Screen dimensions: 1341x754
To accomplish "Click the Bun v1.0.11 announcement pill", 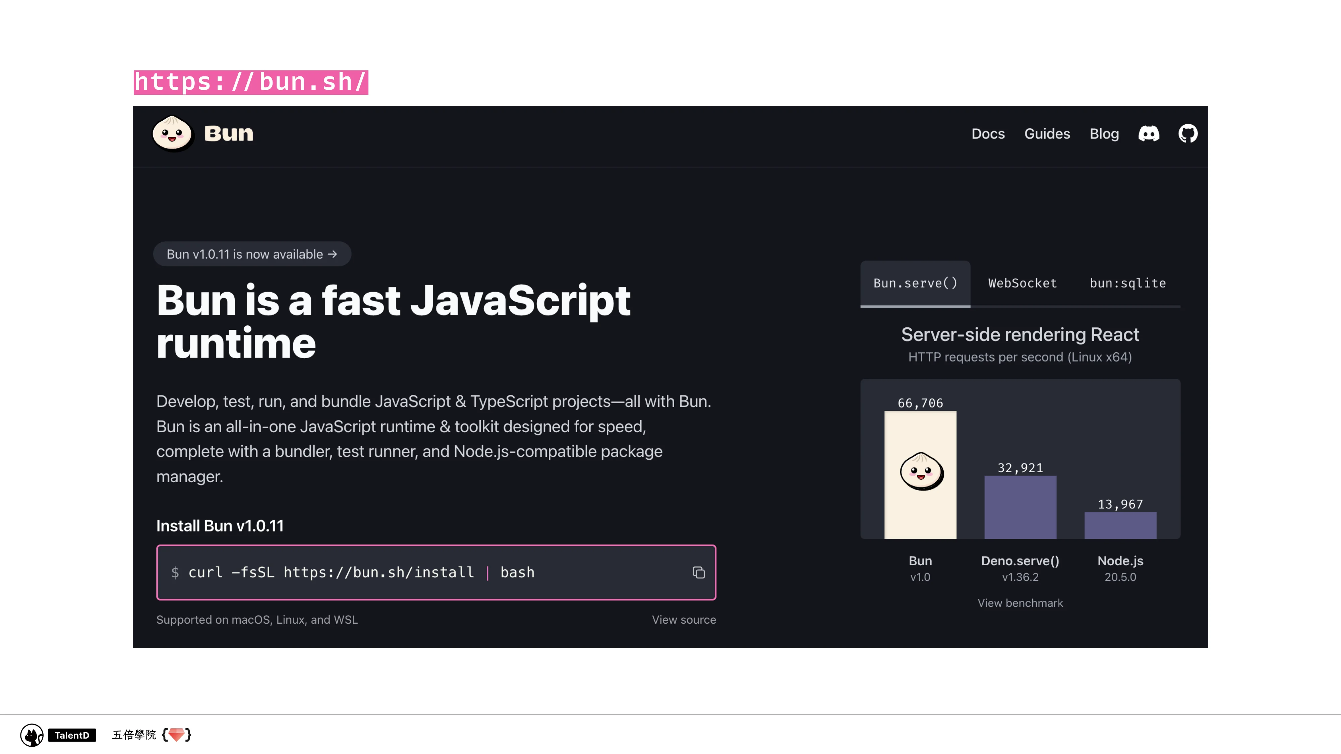I will coord(252,254).
